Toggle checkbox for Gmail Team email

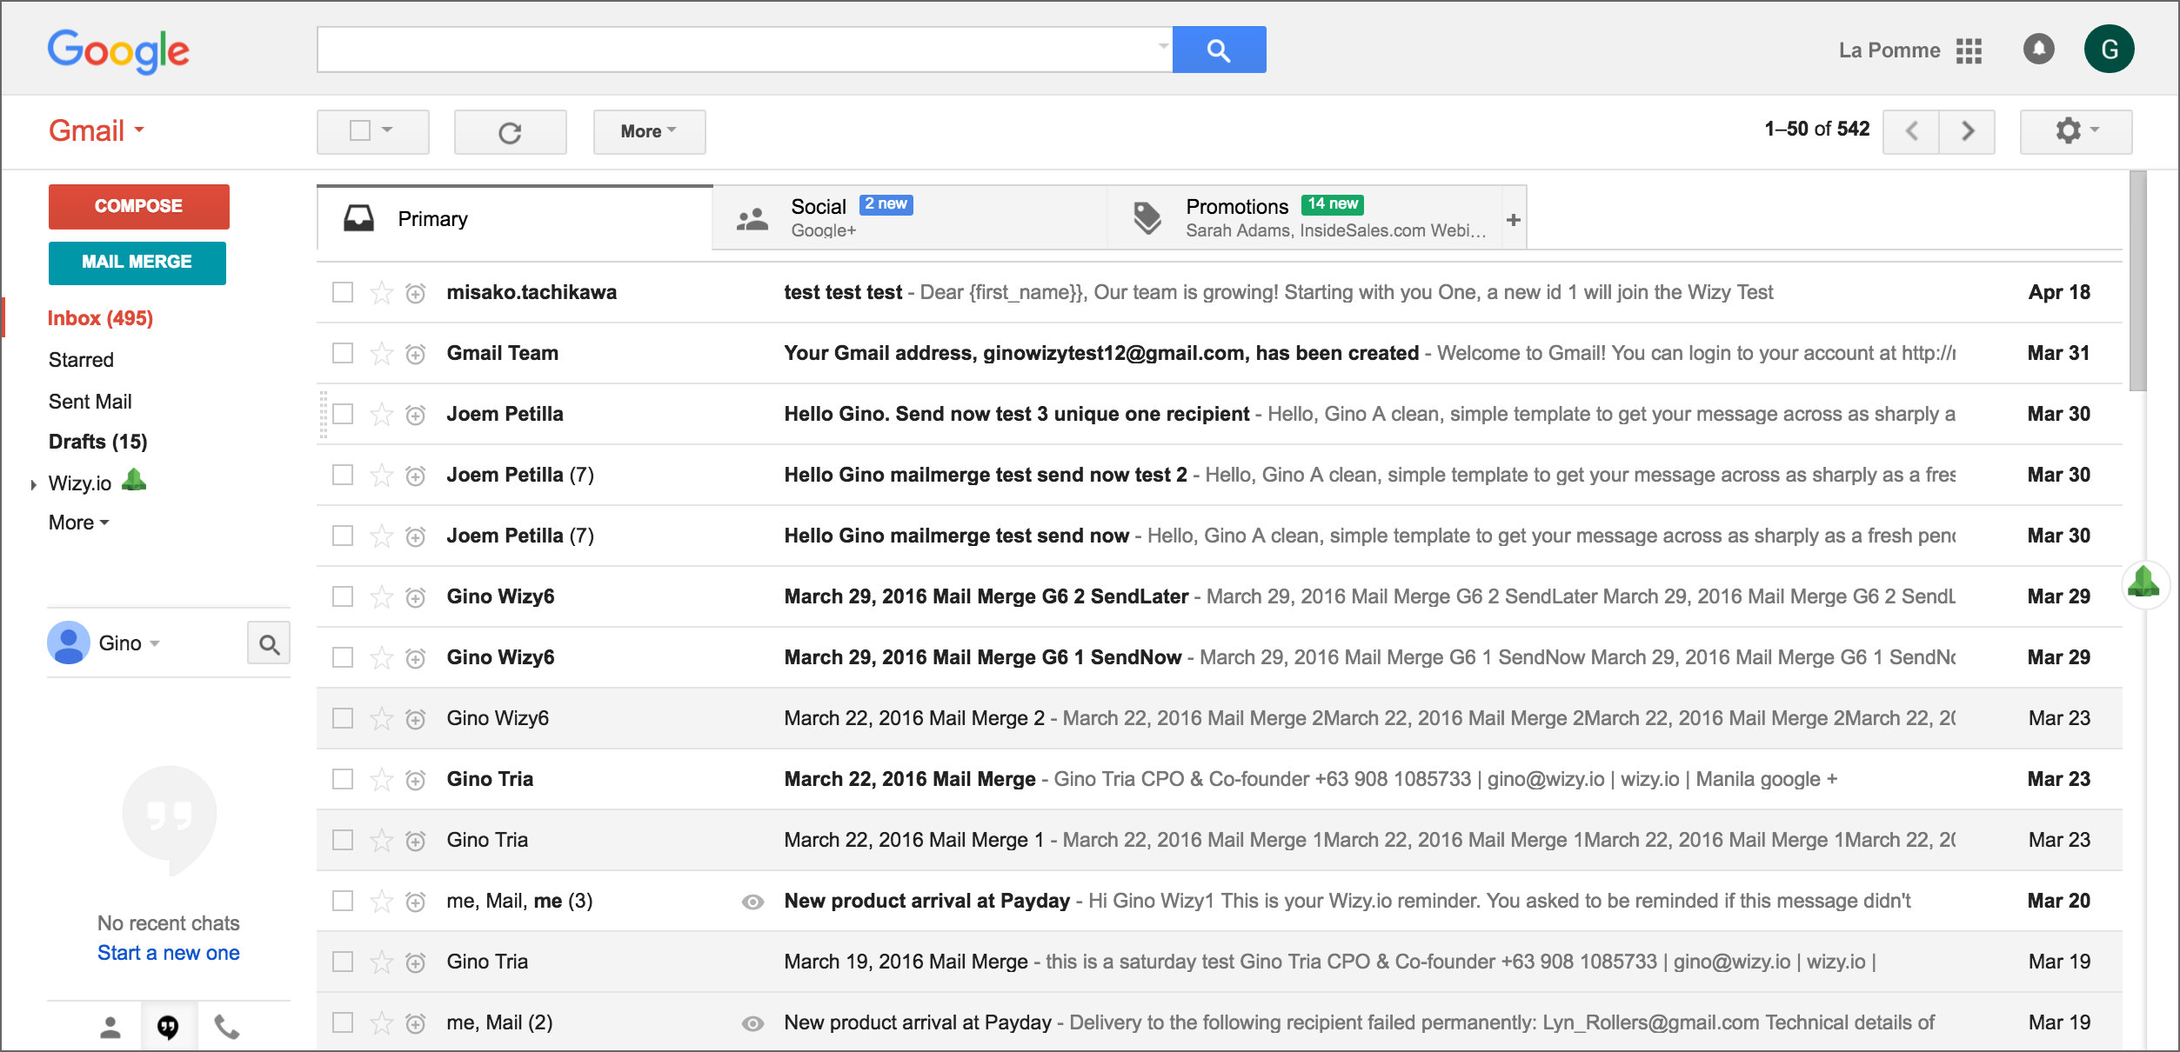344,351
